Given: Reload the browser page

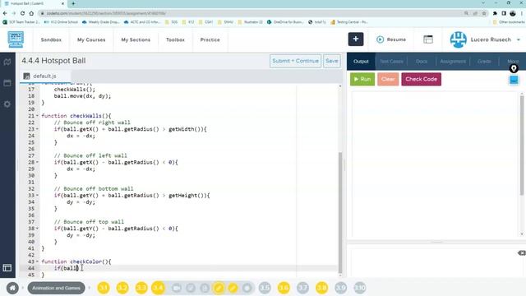Looking at the screenshot, I should click(22, 13).
